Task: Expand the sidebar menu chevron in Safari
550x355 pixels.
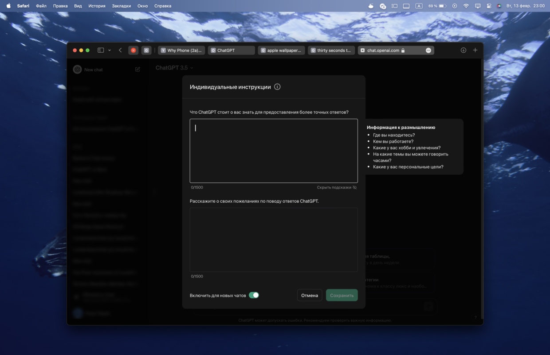Action: pos(110,50)
